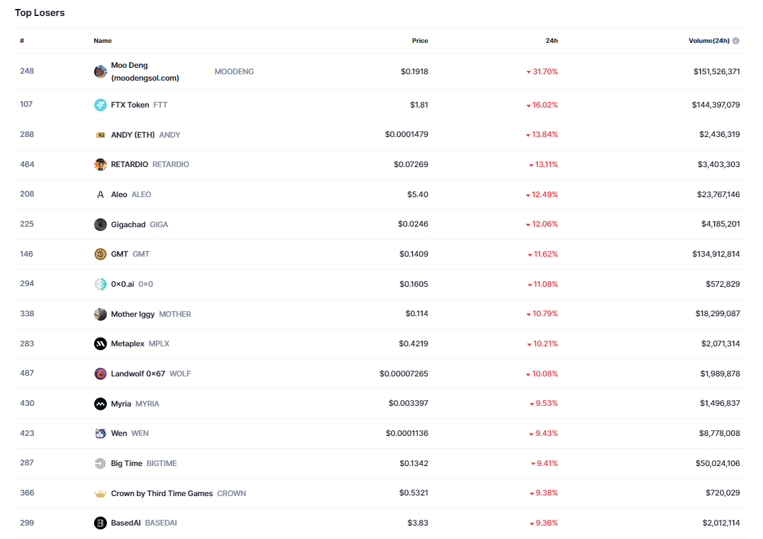Click the FTX Token logo icon

click(x=100, y=105)
